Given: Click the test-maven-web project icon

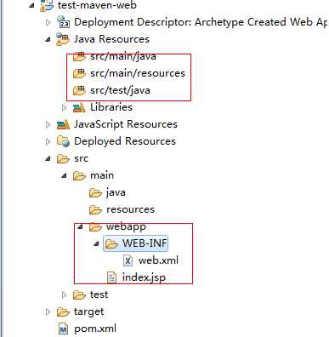Looking at the screenshot, I should tap(47, 6).
